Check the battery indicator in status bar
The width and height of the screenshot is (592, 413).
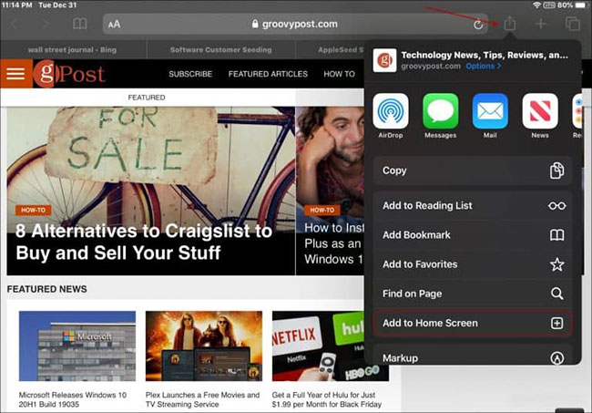click(579, 5)
